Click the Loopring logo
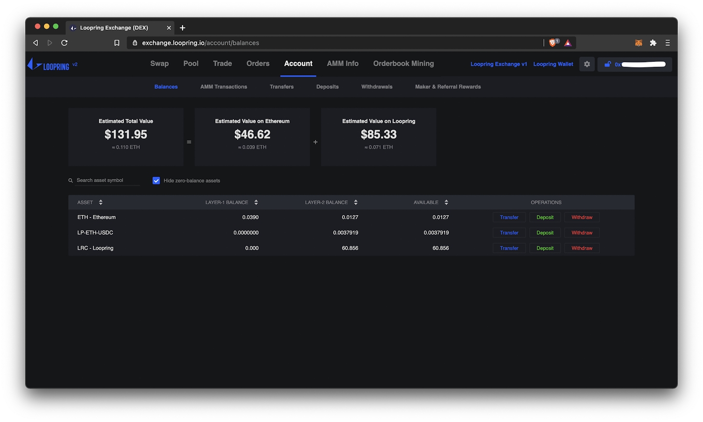This screenshot has height=422, width=703. pyautogui.click(x=49, y=65)
